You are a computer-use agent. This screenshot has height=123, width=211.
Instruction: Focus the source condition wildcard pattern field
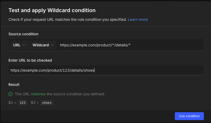point(129,45)
